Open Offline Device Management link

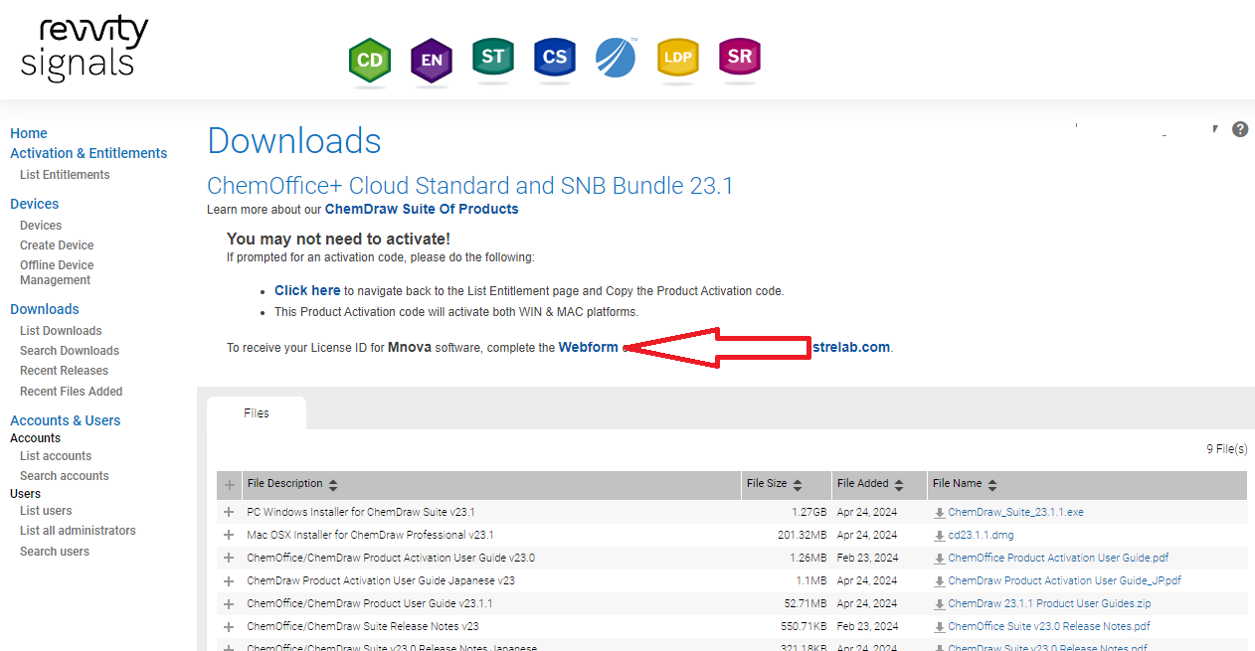point(57,272)
